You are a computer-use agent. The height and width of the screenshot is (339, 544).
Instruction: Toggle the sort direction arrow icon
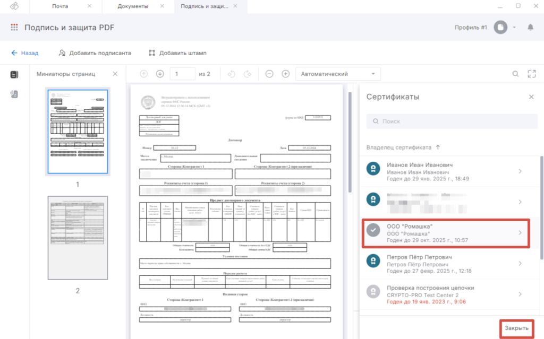pyautogui.click(x=438, y=147)
